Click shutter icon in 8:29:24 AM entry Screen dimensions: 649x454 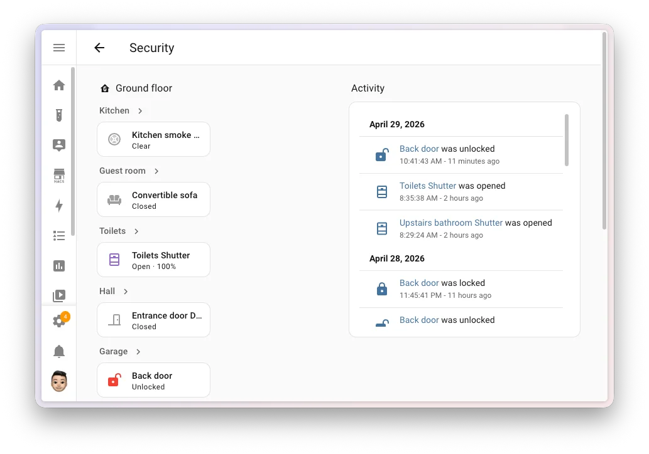click(382, 228)
